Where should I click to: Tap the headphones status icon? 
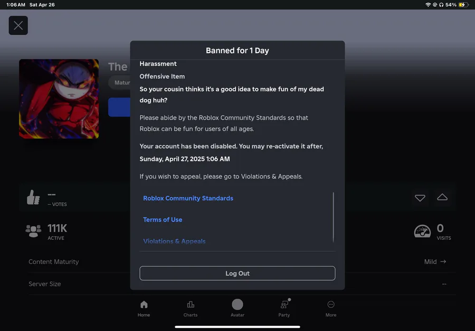441,5
